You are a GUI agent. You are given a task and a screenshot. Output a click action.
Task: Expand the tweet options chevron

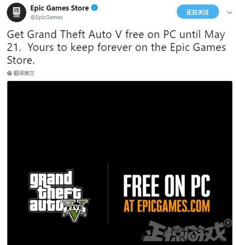tap(230, 12)
